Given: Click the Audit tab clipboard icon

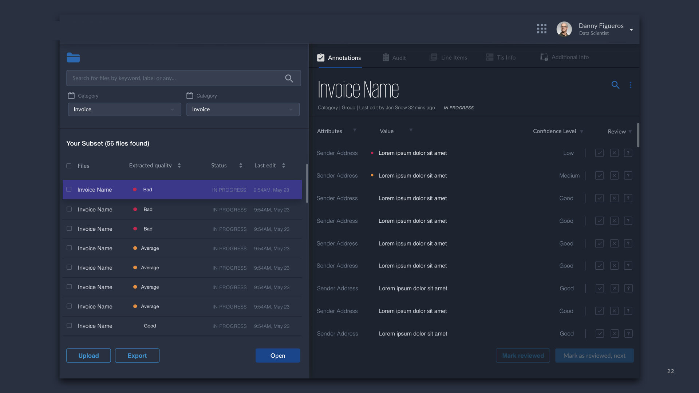Looking at the screenshot, I should click(x=386, y=57).
